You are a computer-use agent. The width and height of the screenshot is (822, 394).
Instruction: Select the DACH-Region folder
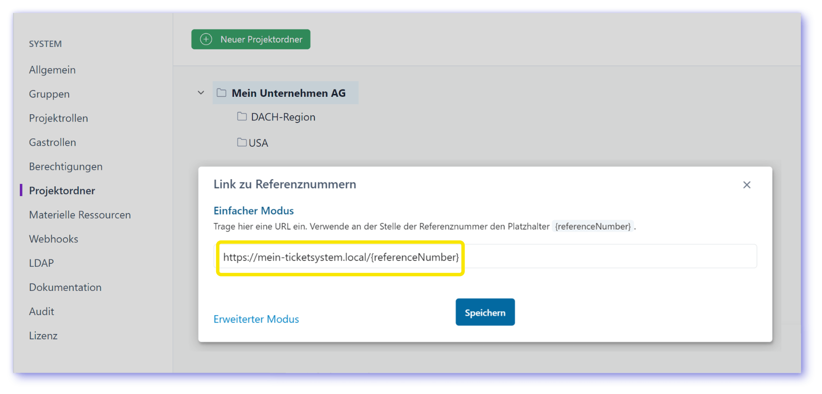point(283,117)
